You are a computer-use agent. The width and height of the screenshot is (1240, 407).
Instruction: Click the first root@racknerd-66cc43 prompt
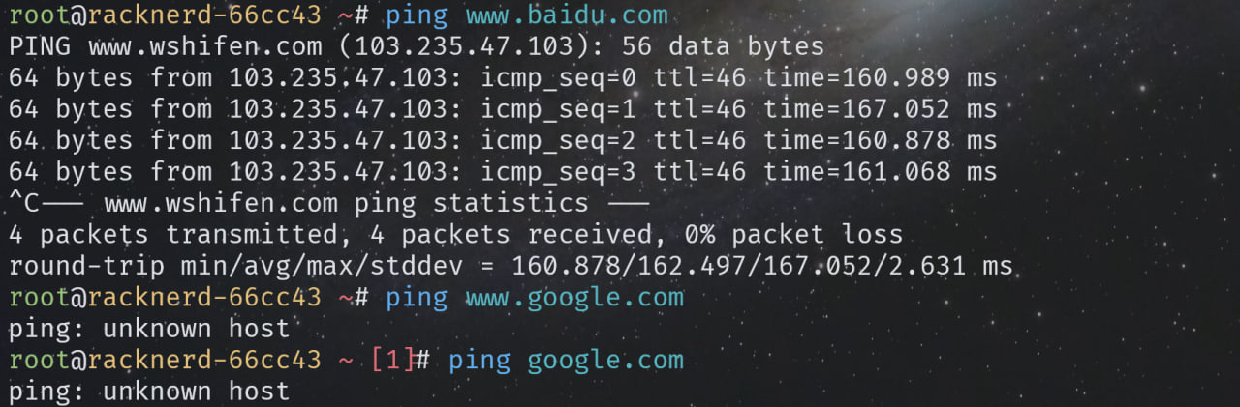[165, 15]
